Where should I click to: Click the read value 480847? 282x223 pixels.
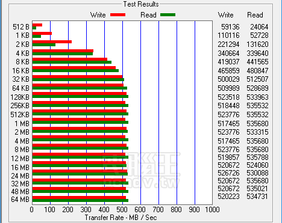[x=258, y=71]
